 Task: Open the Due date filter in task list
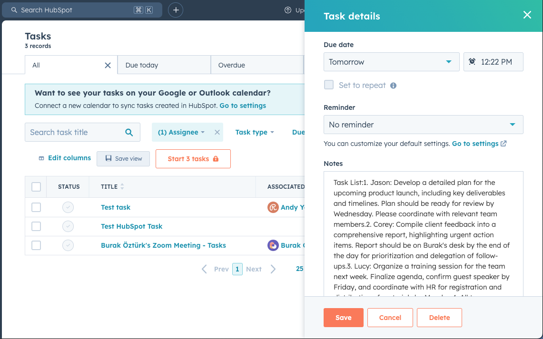pos(298,132)
